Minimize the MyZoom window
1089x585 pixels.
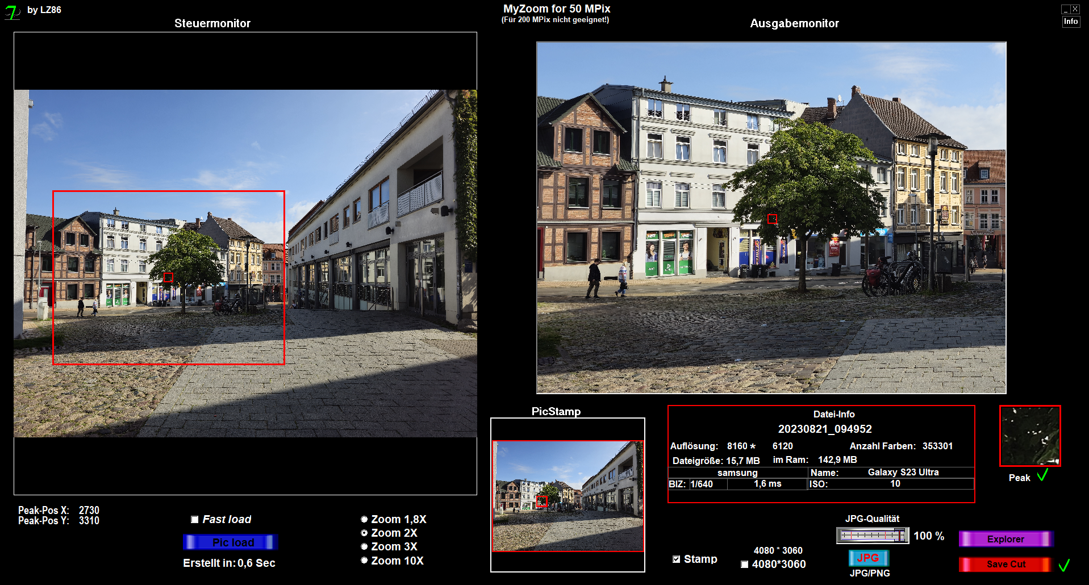[x=1066, y=9]
